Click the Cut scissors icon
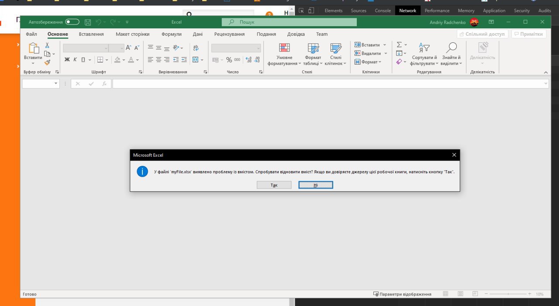Image resolution: width=559 pixels, height=306 pixels. click(x=47, y=45)
